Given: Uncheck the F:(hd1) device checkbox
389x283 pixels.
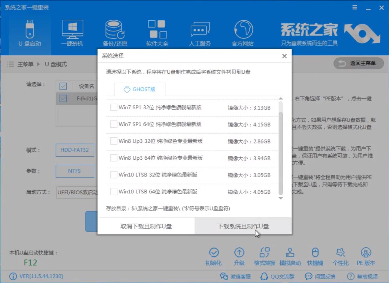Looking at the screenshot, I should point(63,98).
